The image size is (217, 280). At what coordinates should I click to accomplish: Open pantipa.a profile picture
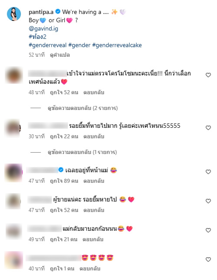tap(14, 14)
